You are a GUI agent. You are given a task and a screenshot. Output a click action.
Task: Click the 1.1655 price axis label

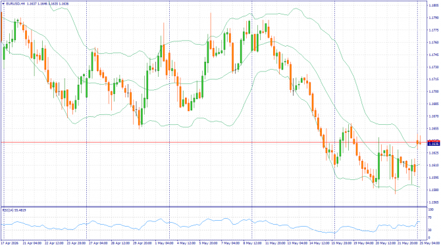433,129
